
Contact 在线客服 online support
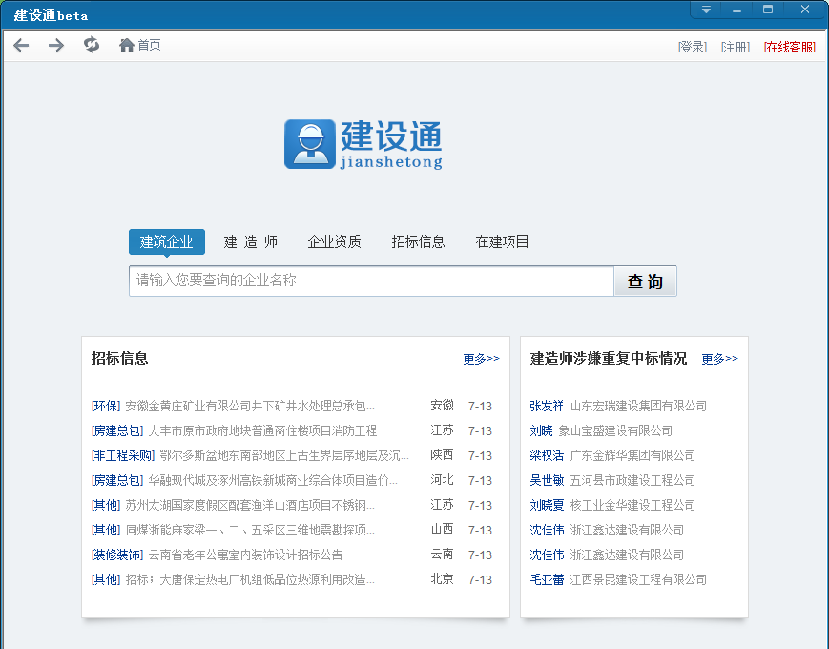[x=789, y=47]
